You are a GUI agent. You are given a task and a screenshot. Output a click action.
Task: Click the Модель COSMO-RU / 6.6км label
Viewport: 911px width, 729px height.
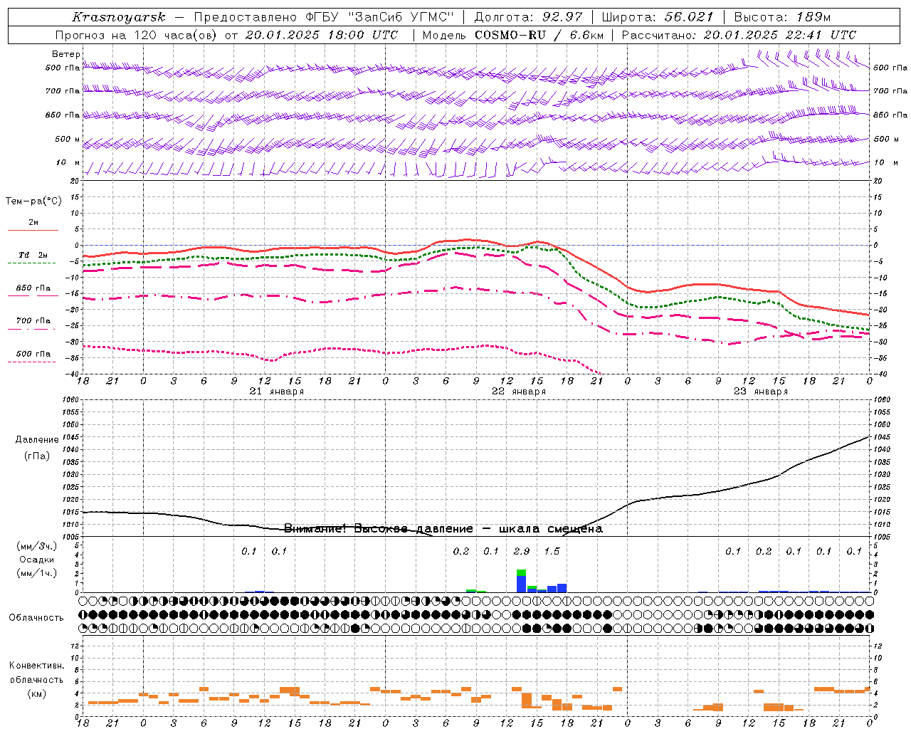click(512, 35)
